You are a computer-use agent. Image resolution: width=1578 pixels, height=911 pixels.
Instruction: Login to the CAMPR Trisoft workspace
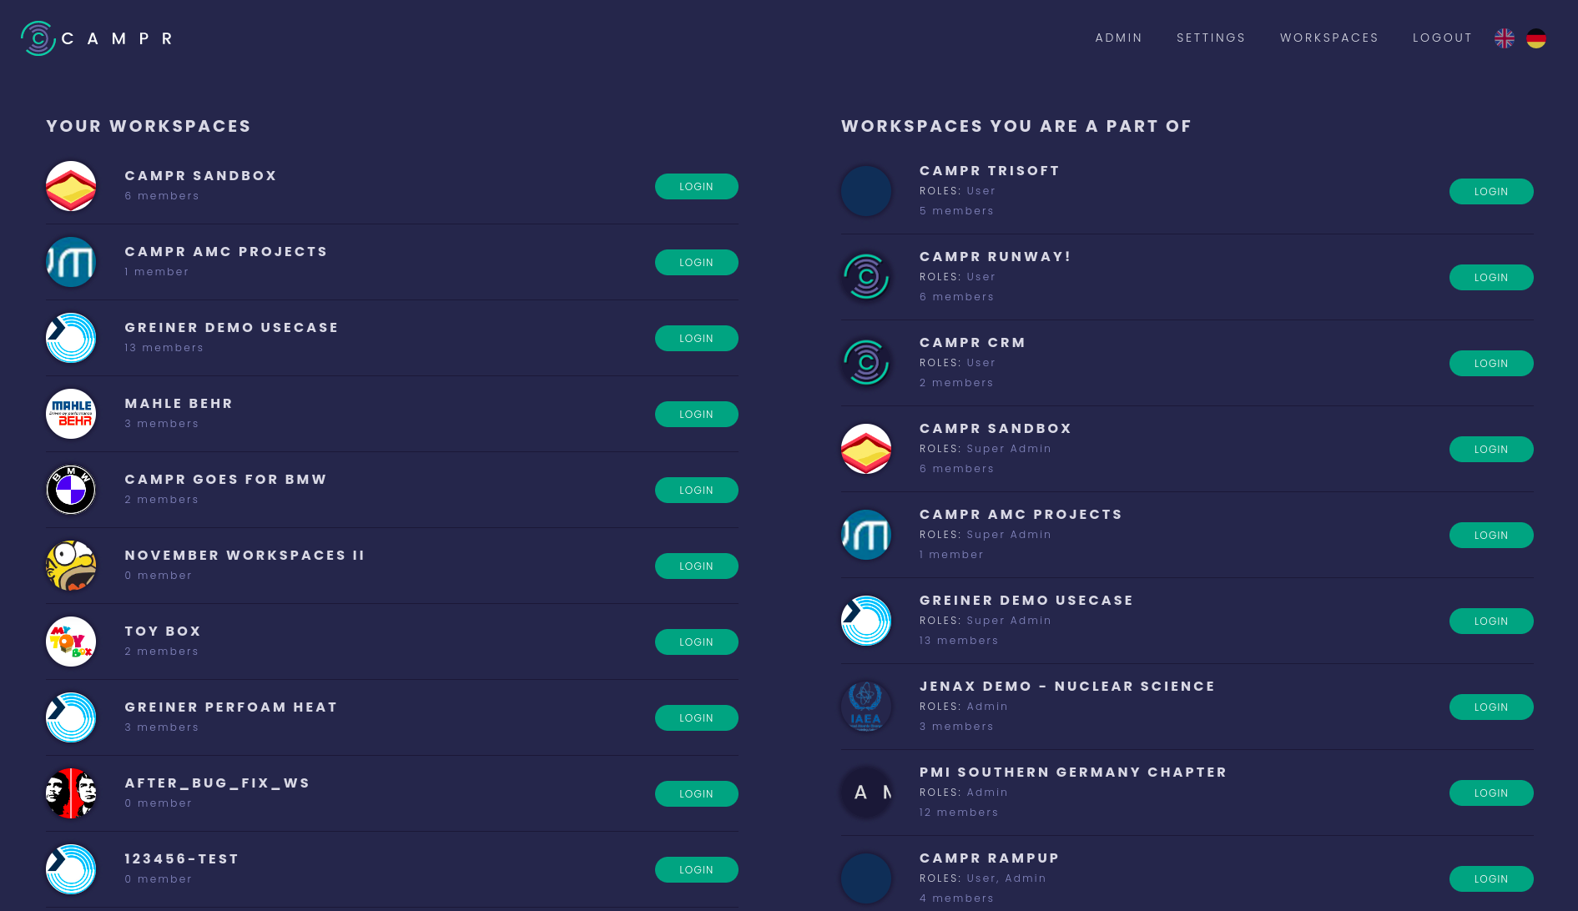(x=1491, y=192)
